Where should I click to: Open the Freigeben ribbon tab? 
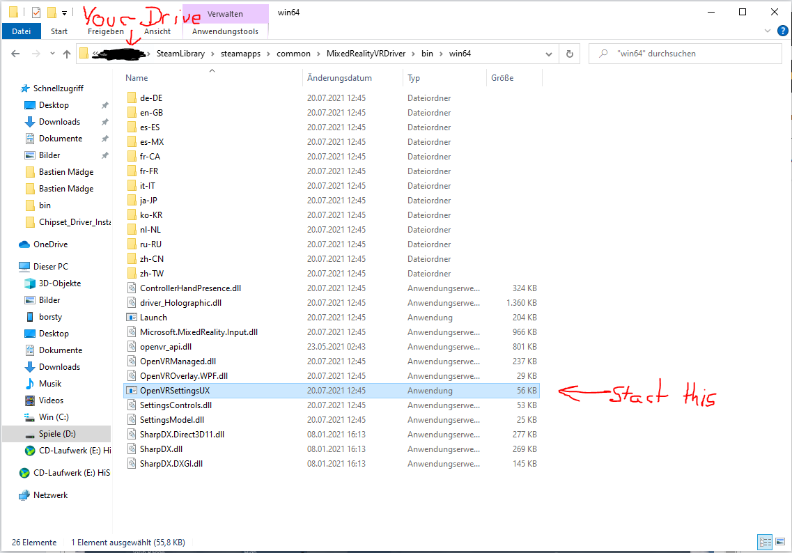pyautogui.click(x=106, y=31)
